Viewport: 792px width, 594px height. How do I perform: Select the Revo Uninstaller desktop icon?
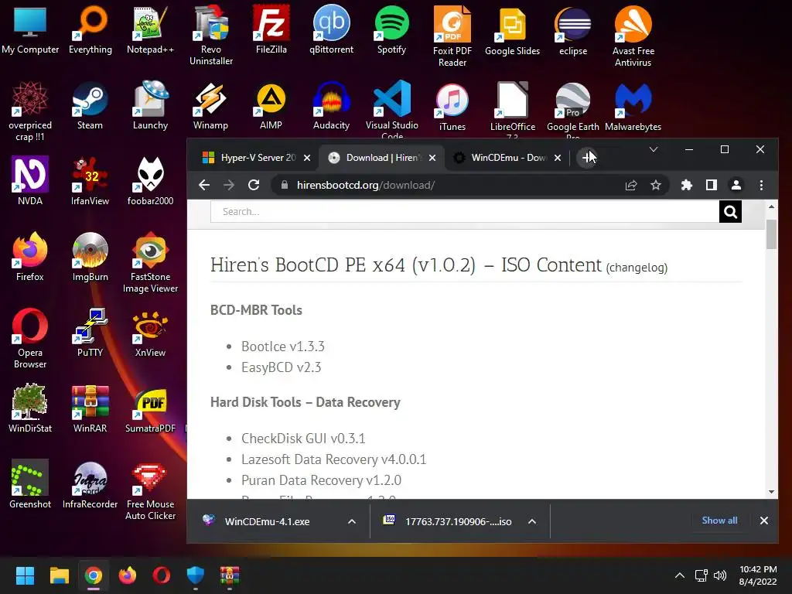[211, 36]
